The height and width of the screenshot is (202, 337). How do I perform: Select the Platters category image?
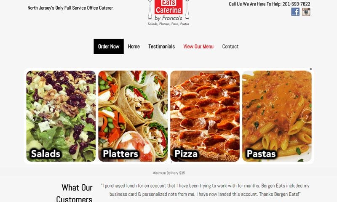[133, 116]
